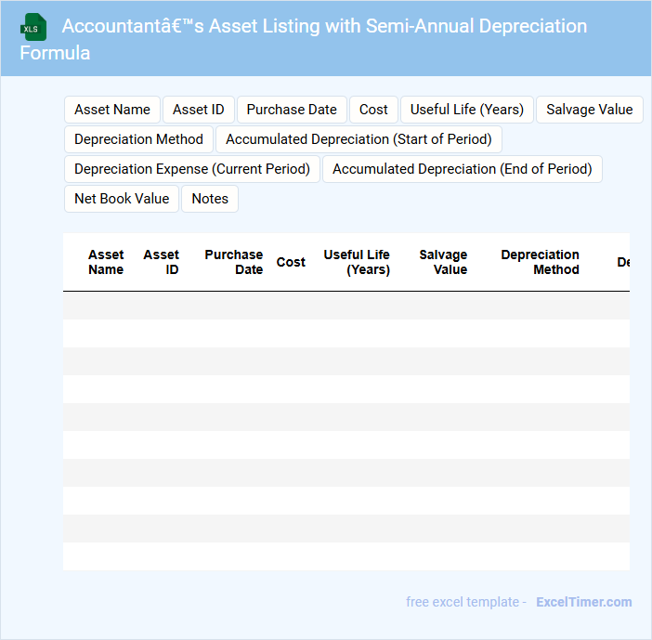This screenshot has width=652, height=640.
Task: Click the Useful Life (Years) column header
Action: [357, 262]
